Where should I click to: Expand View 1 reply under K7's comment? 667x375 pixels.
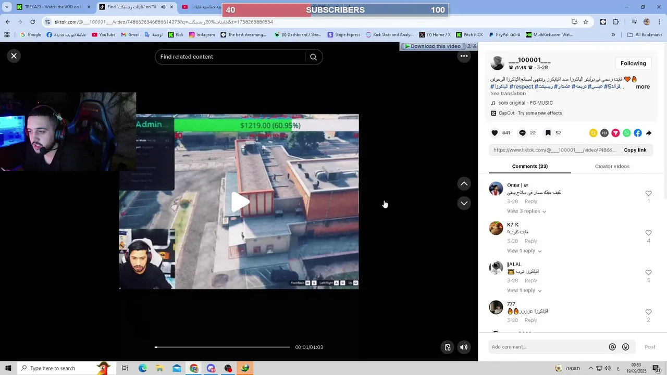[x=524, y=251]
